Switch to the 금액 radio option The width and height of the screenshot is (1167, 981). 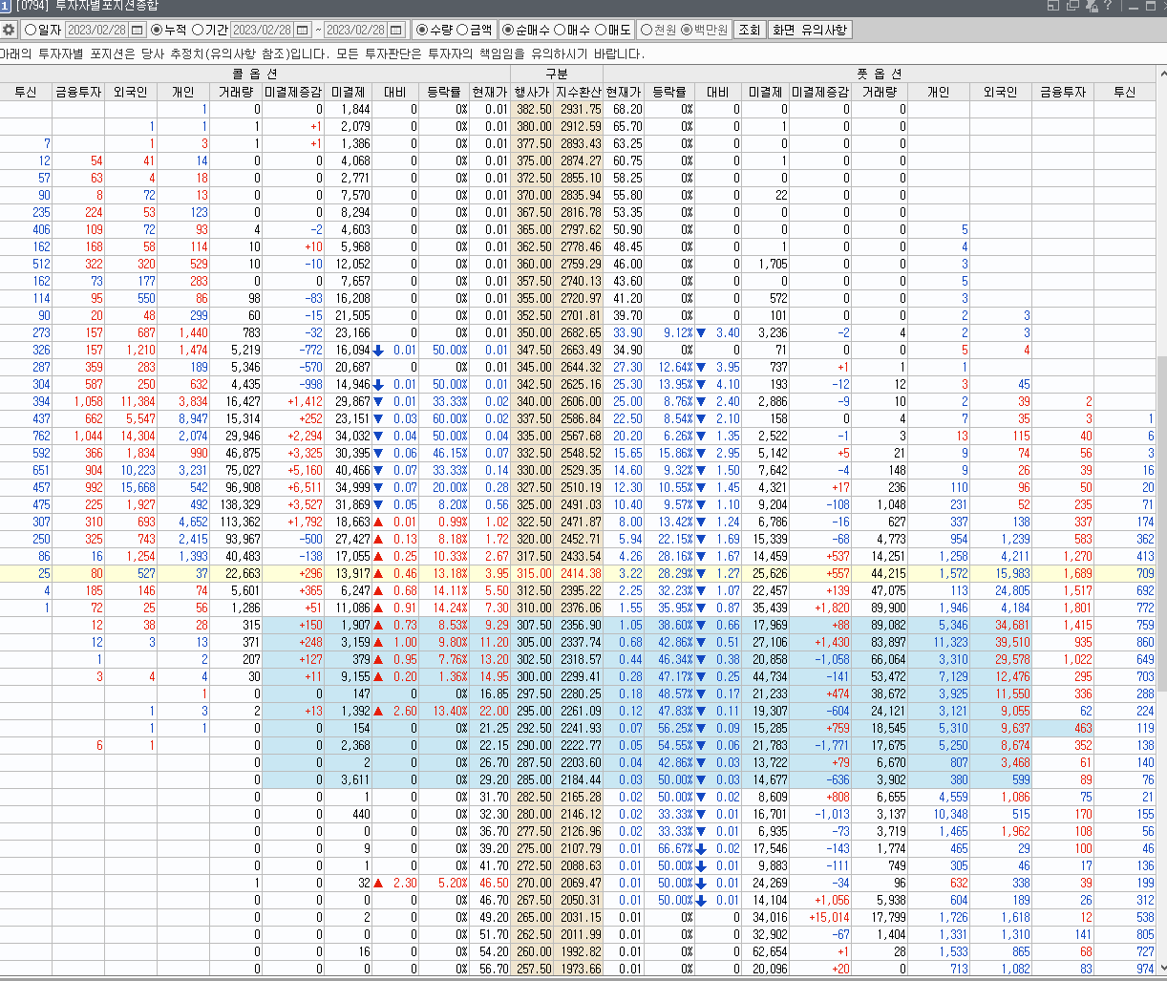463,30
